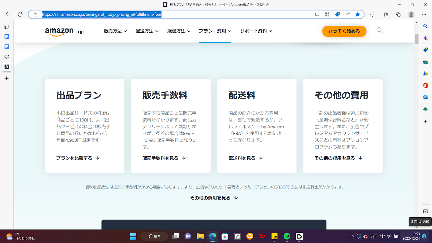The width and height of the screenshot is (432, 243).
Task: Click その他の費用を見る in the fourth card
Action: 339,158
